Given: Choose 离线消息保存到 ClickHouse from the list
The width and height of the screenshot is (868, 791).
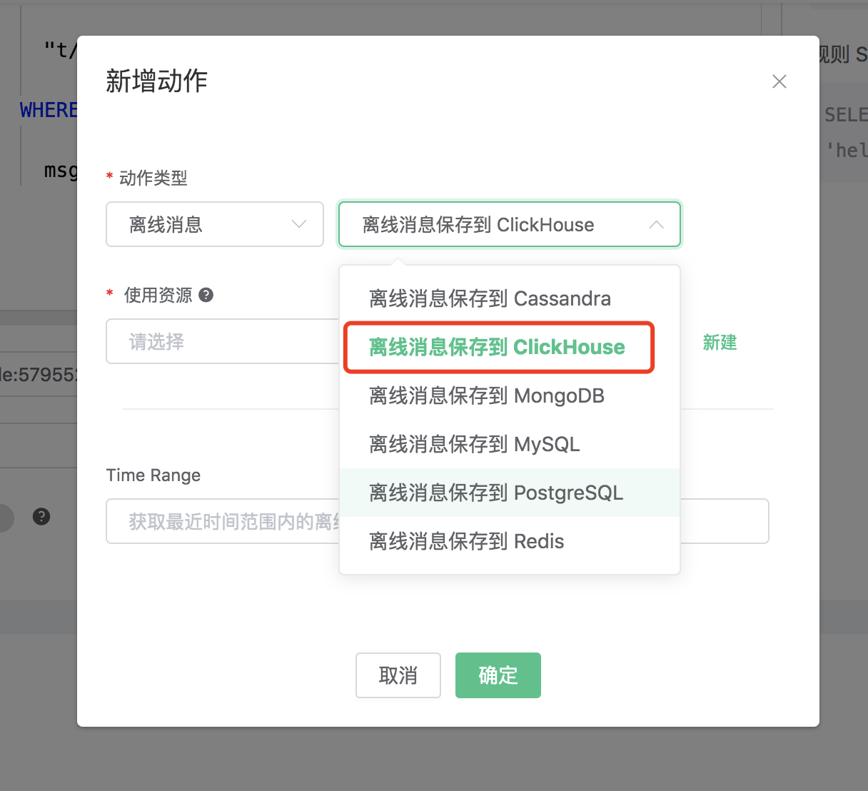Looking at the screenshot, I should click(497, 347).
